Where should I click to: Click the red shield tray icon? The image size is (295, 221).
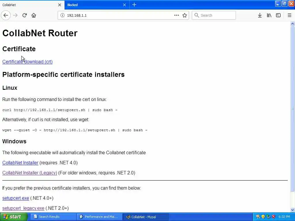click(274, 217)
